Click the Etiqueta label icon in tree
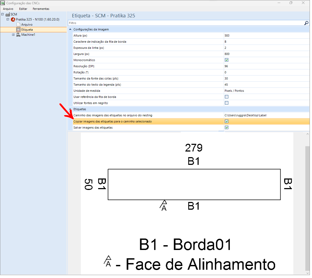This screenshot has height=278, width=312. click(18, 30)
